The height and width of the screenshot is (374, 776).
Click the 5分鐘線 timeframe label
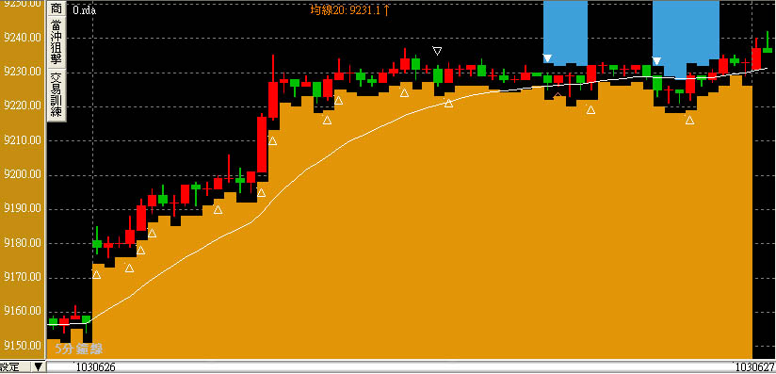tap(78, 349)
